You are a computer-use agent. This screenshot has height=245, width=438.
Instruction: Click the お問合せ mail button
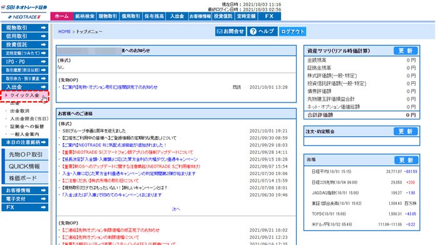tap(230, 31)
